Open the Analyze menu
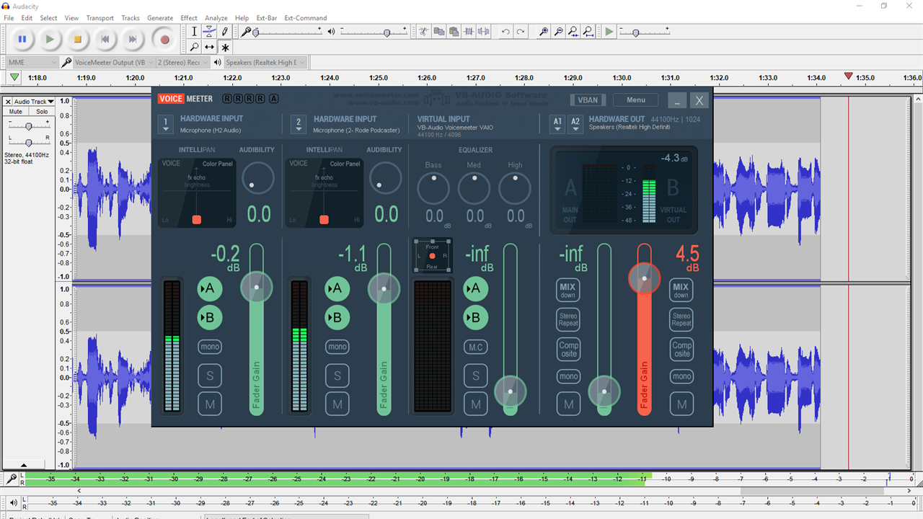Viewport: 923px width, 519px height. pos(216,18)
